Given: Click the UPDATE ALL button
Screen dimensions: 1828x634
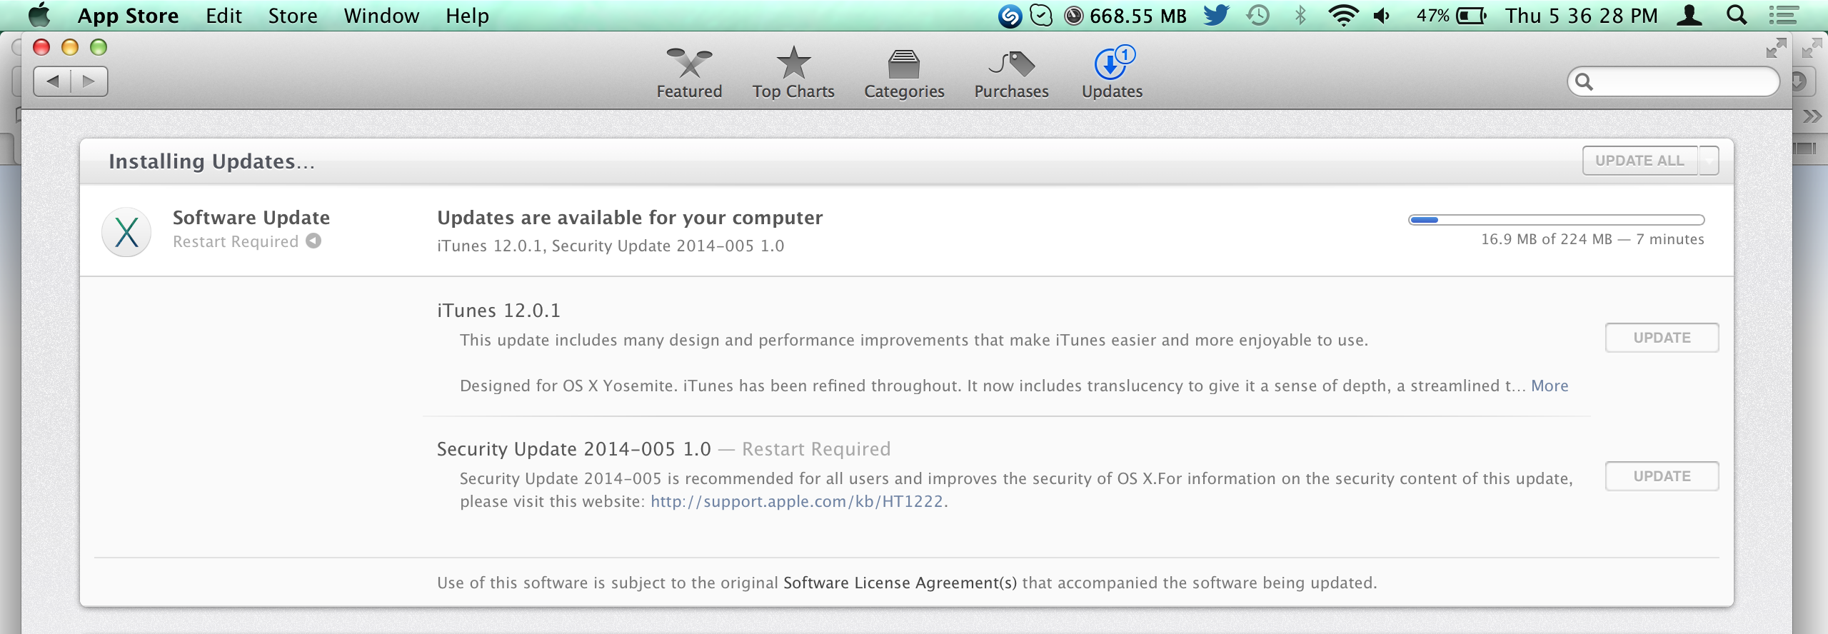Looking at the screenshot, I should (x=1640, y=161).
